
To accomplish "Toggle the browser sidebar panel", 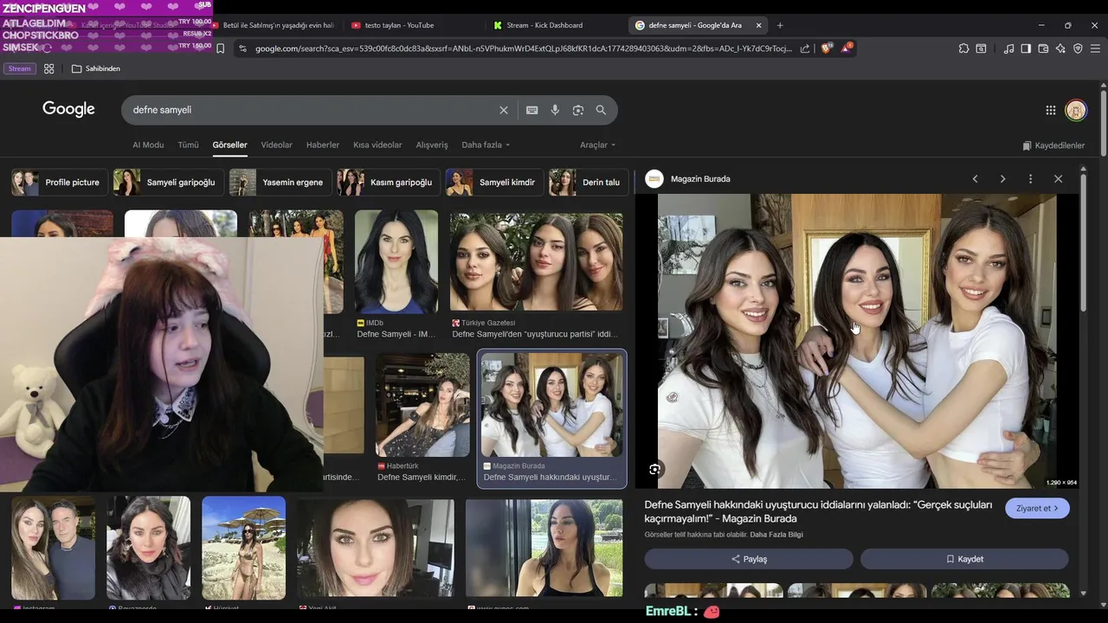I will tap(1026, 48).
